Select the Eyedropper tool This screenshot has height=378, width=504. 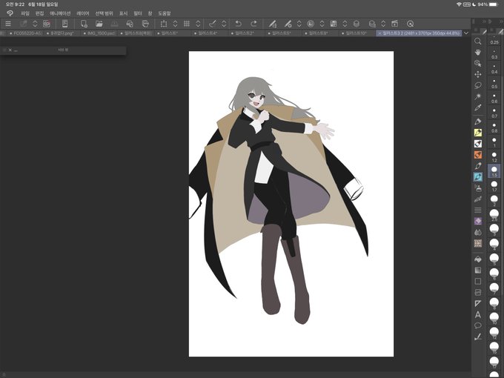[x=478, y=107]
